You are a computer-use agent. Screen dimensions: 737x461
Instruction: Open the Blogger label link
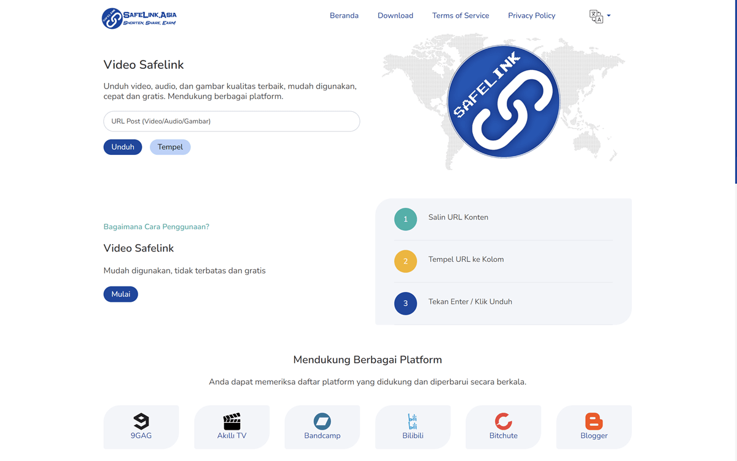[594, 436]
